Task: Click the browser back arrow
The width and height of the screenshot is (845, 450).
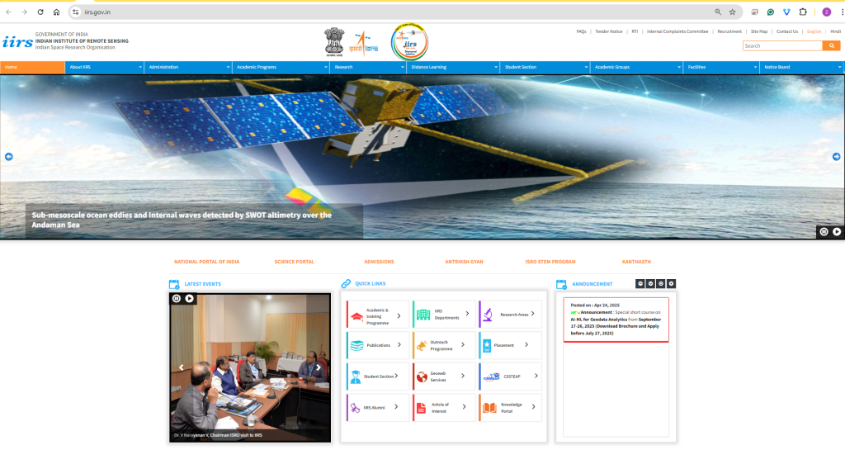Action: tap(8, 12)
